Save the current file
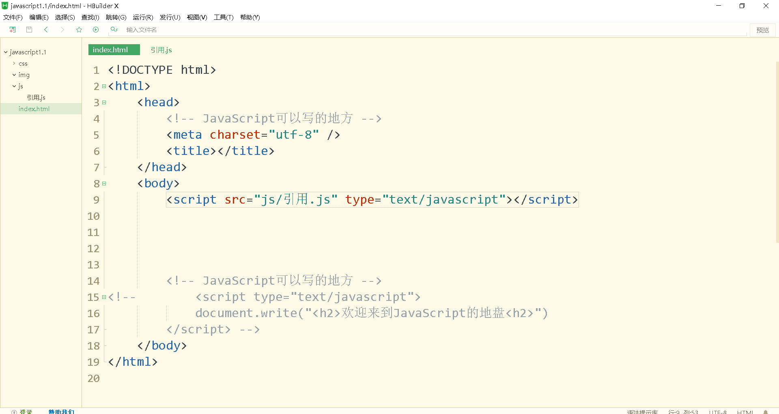779x414 pixels. pos(28,29)
